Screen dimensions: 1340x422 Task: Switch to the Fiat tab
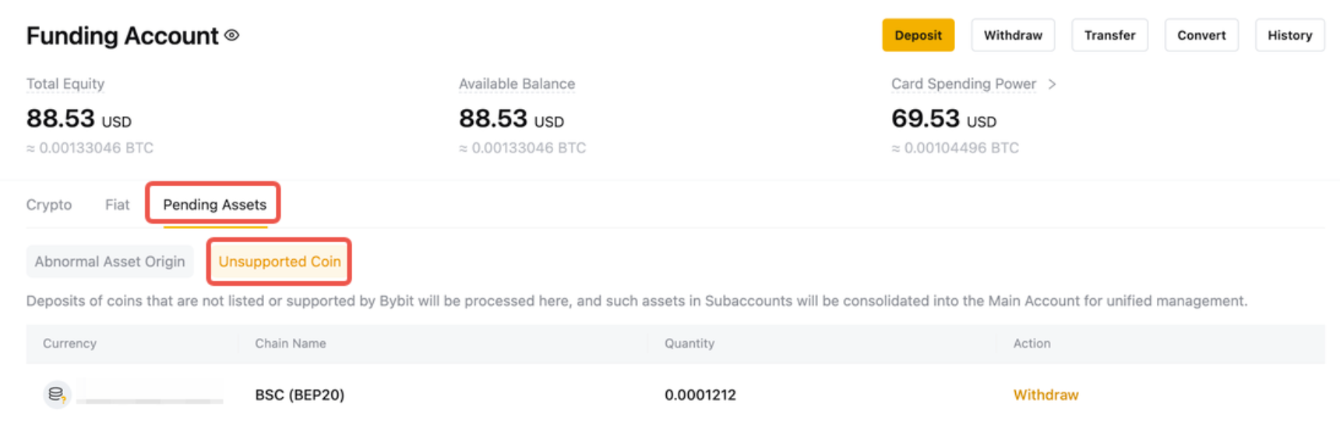point(117,205)
